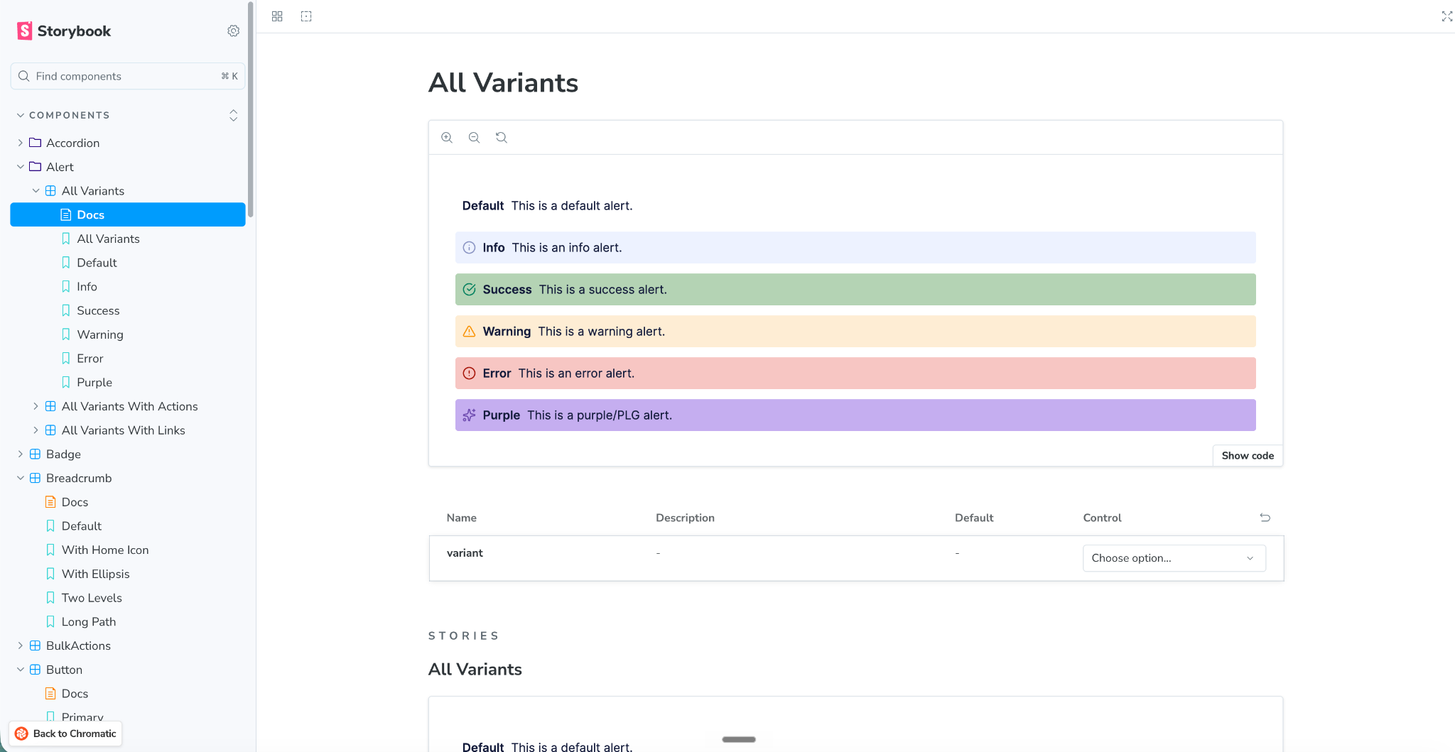Click Back to Chromatic button
The height and width of the screenshot is (752, 1455).
[x=65, y=734]
